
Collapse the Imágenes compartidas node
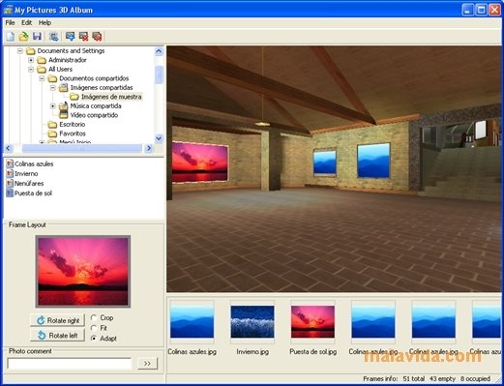point(53,87)
